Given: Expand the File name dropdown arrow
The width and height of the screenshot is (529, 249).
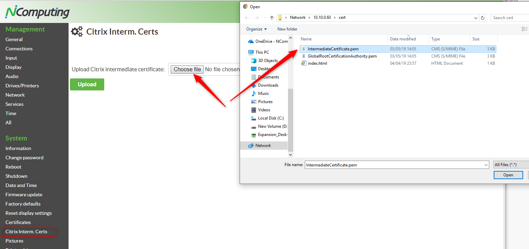Looking at the screenshot, I should click(486, 165).
